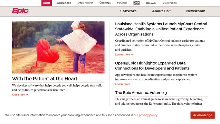The height and width of the screenshot is (124, 220).
Task: Open the UserWeb logo link
Action: 151,3
